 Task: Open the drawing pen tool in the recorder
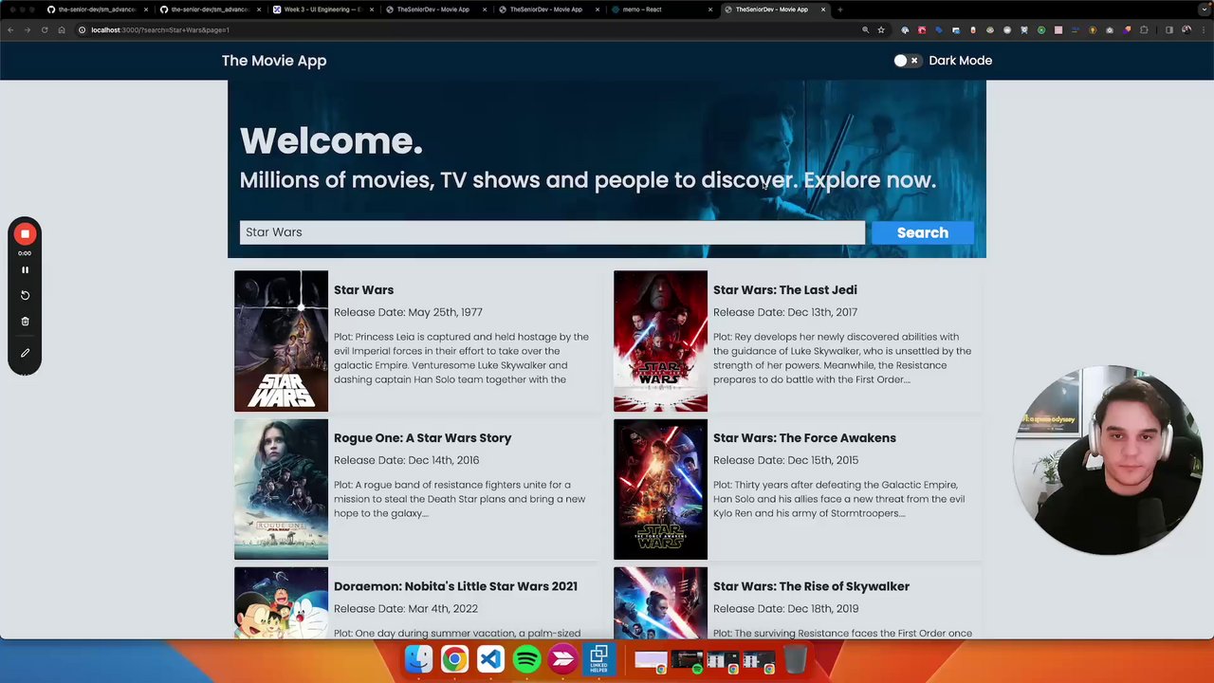pyautogui.click(x=25, y=353)
